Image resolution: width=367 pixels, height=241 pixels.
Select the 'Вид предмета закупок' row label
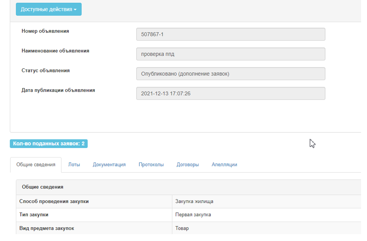(47, 228)
